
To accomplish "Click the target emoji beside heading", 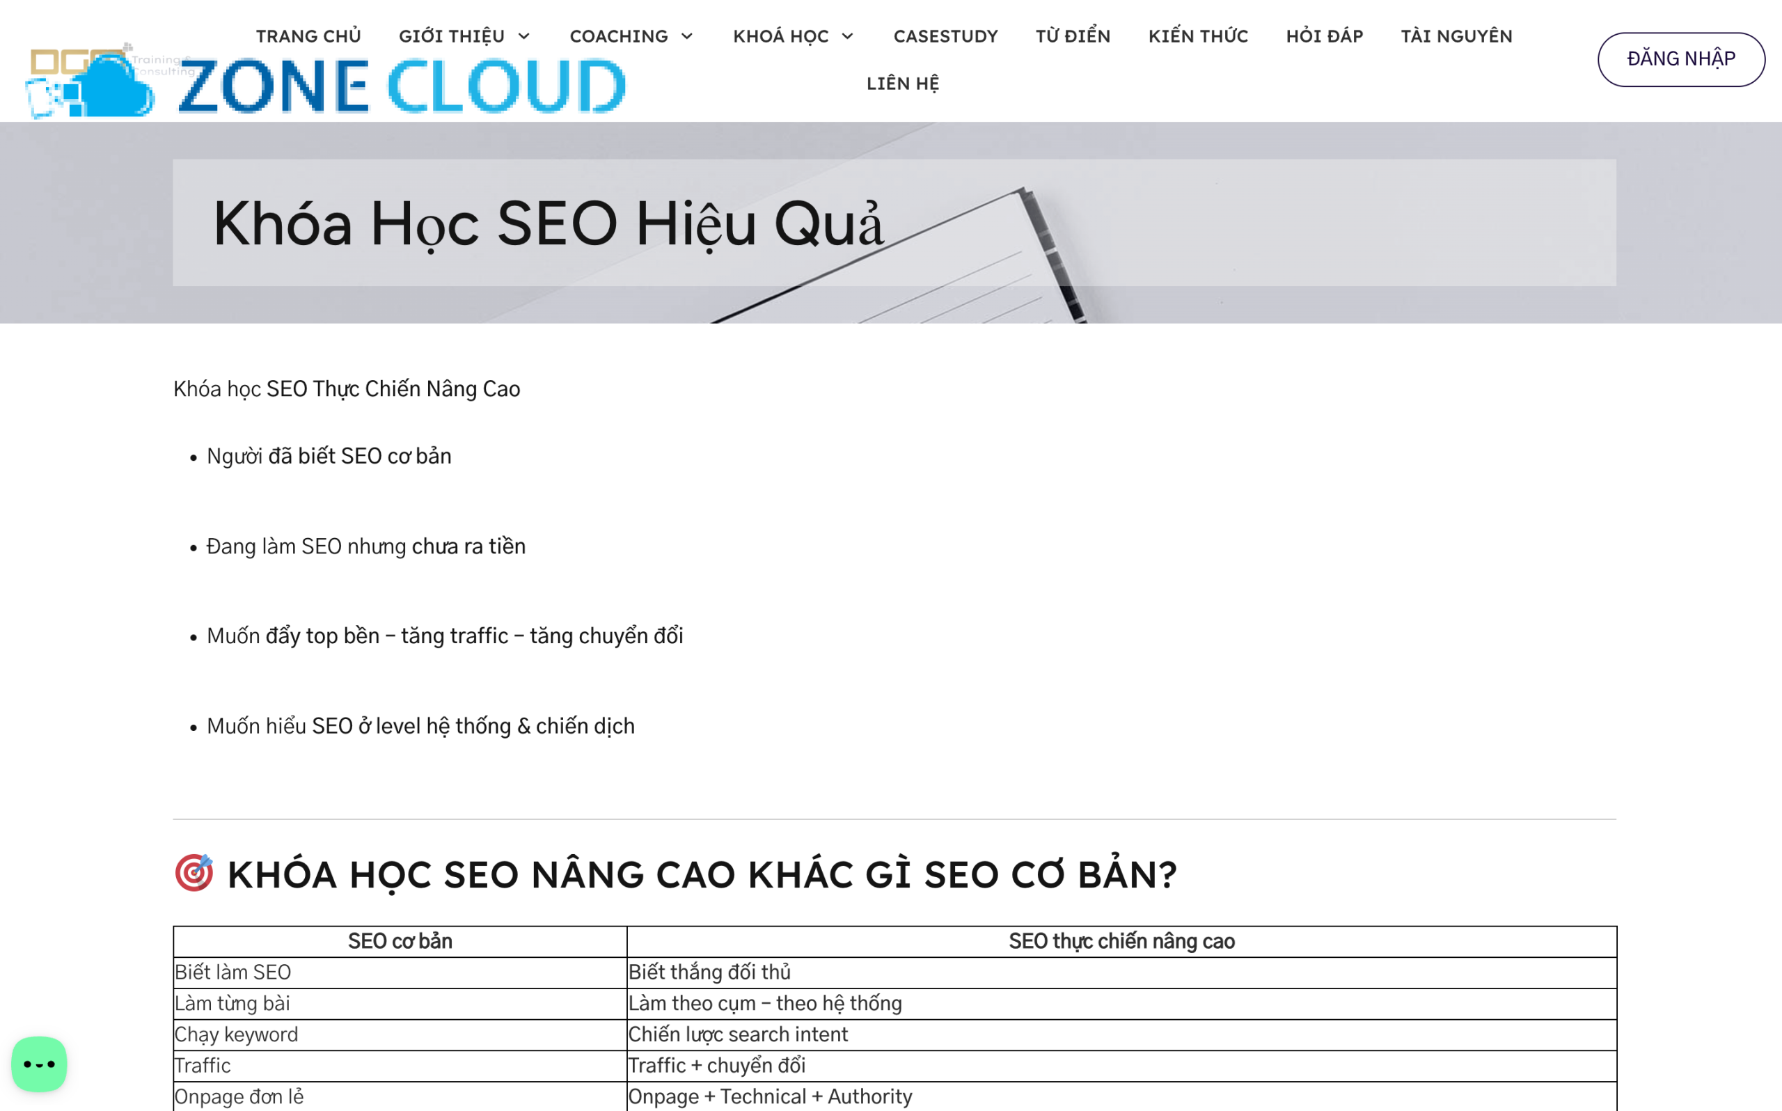I will 194,873.
